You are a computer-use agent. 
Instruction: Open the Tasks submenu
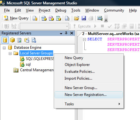[x=89, y=104]
